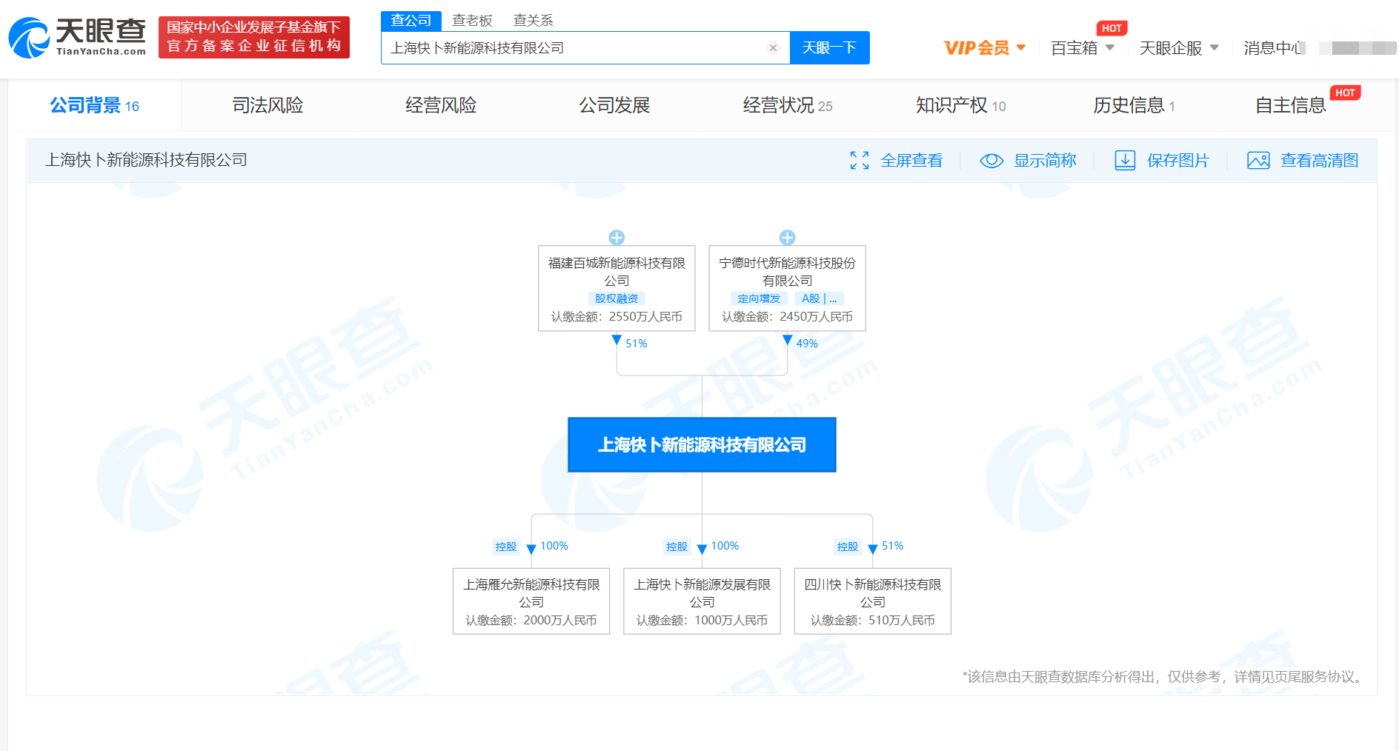1399x751 pixels.
Task: Click the fullscreen icon next to 全屏查看
Action: point(860,161)
